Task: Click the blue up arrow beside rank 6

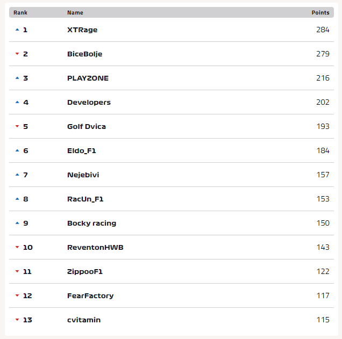Action: click(x=17, y=150)
